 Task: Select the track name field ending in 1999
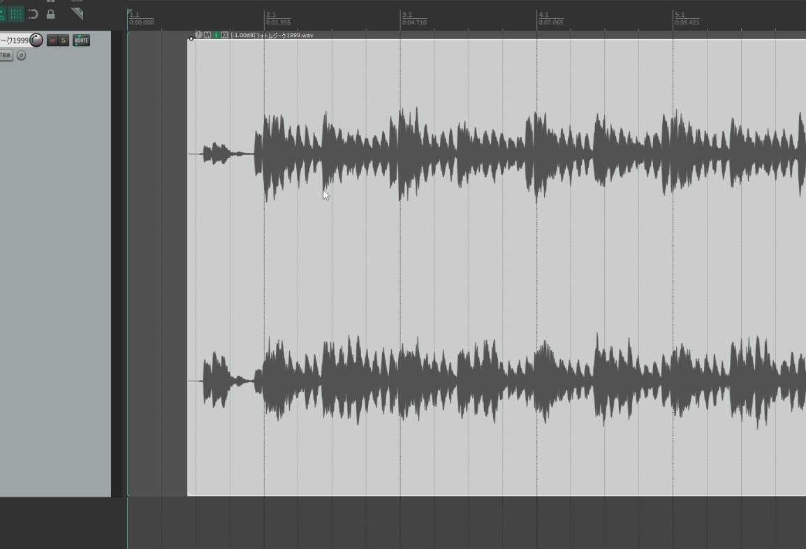[x=15, y=40]
